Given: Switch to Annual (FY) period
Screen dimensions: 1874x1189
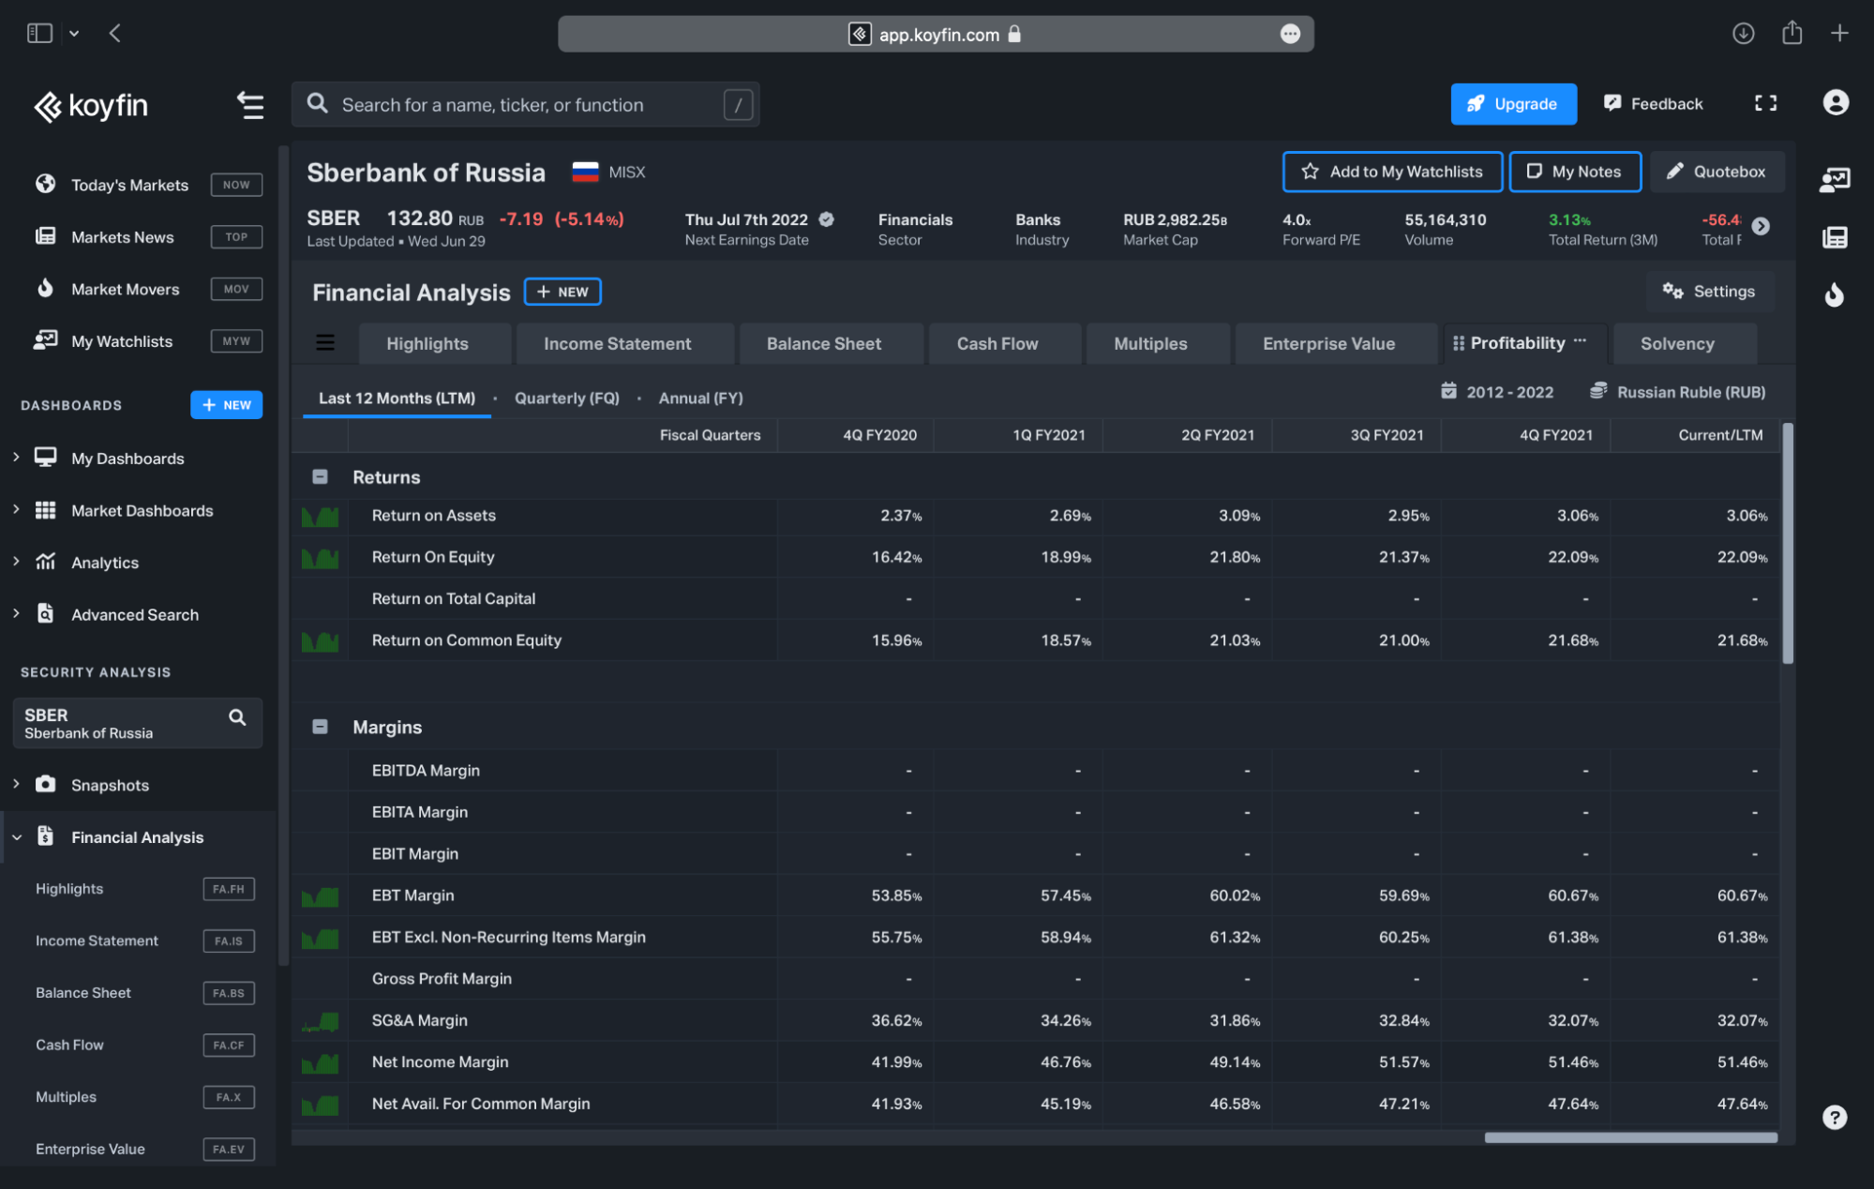Looking at the screenshot, I should click(700, 398).
